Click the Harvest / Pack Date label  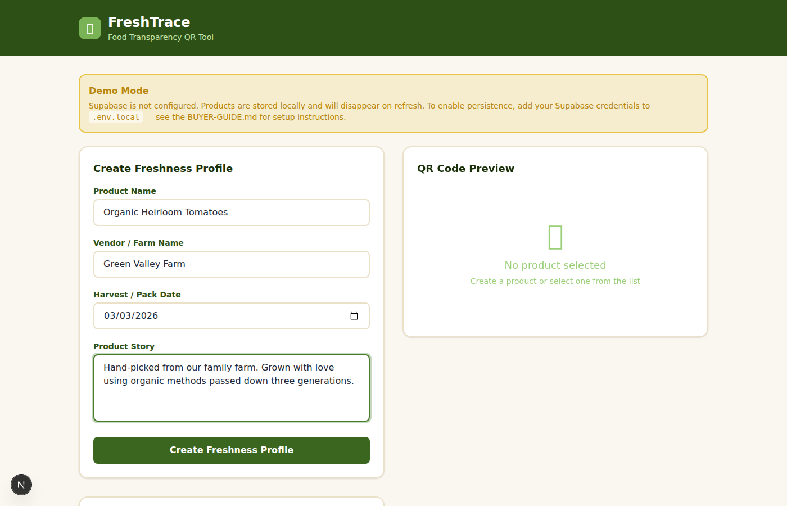tap(137, 295)
